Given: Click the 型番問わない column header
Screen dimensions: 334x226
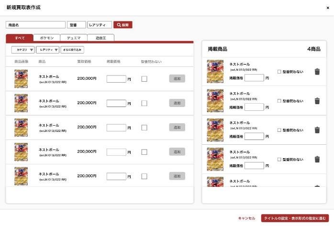Looking at the screenshot, I should tap(151, 62).
